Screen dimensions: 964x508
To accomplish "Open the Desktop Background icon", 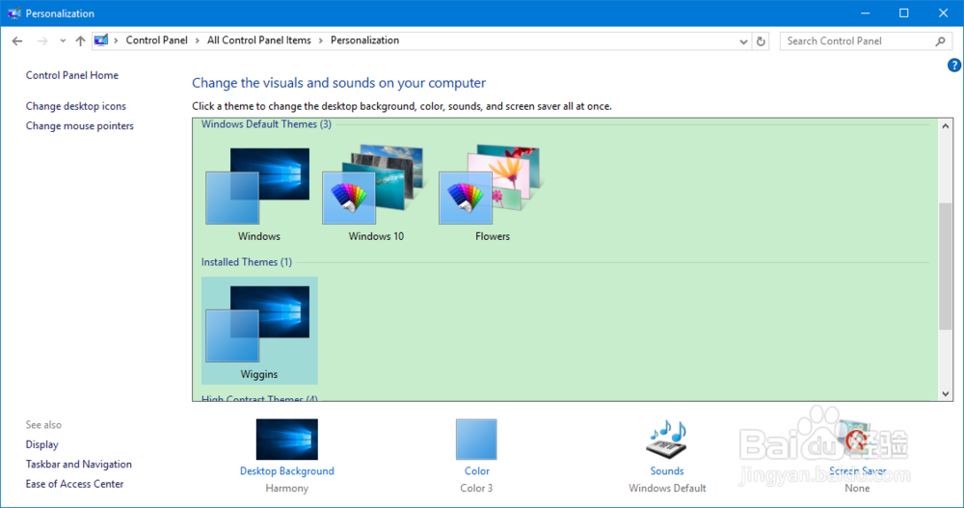I will click(287, 440).
